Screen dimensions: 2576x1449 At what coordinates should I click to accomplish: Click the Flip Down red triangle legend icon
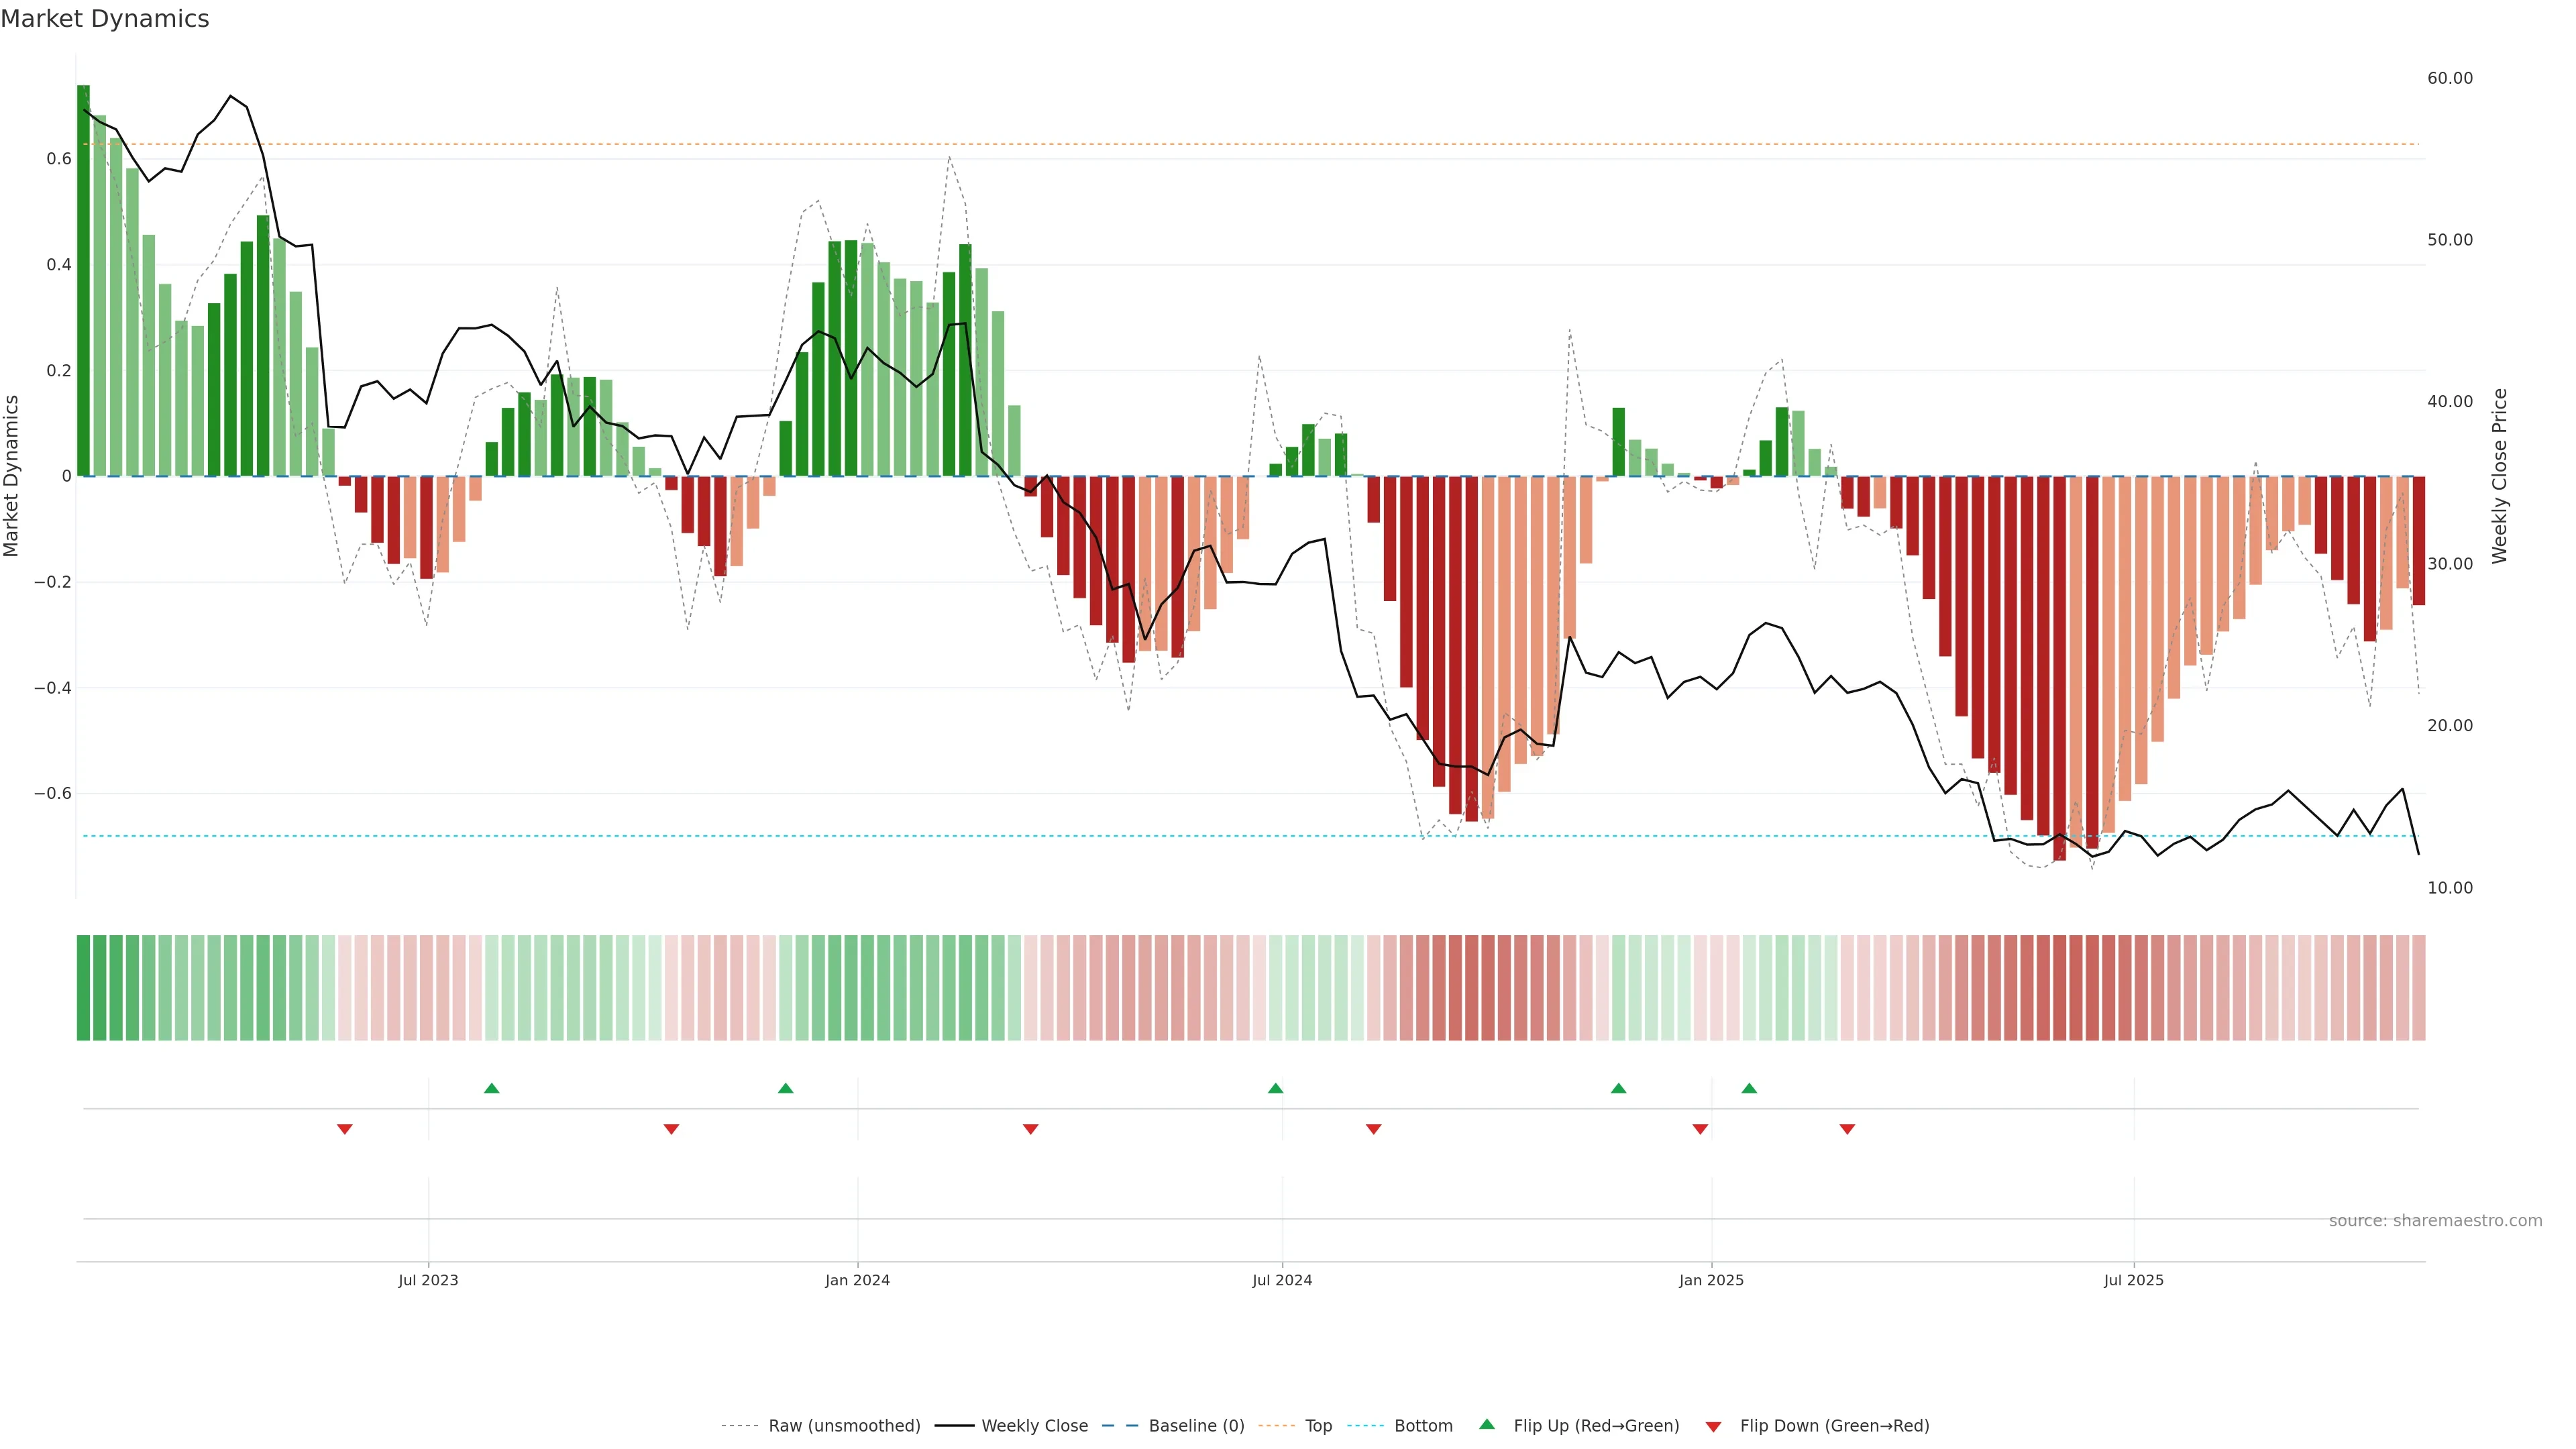pos(1713,1426)
